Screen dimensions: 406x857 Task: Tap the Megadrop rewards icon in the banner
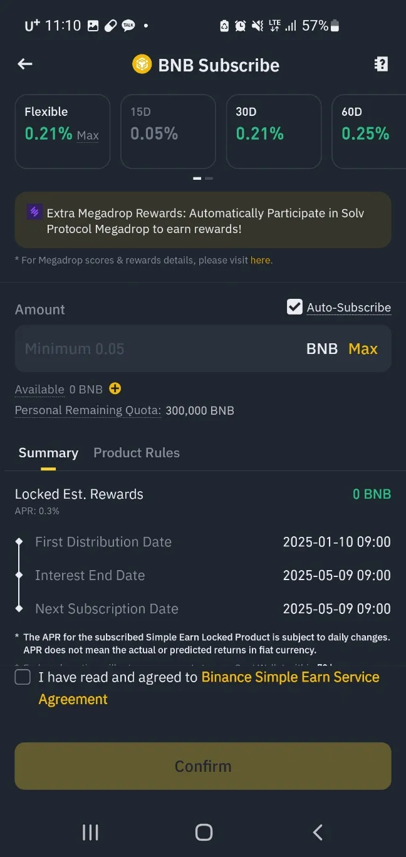34,212
